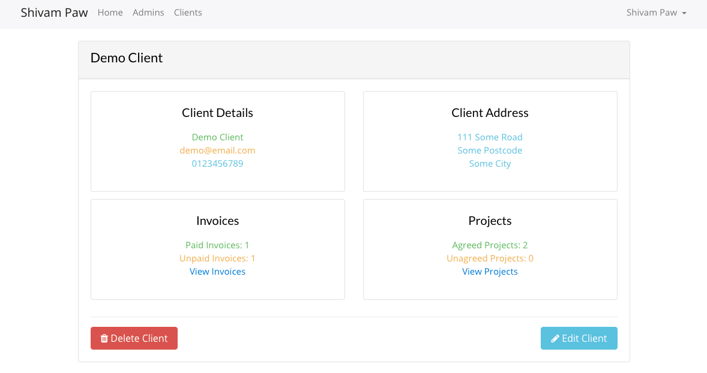Click the Agreed Projects: 2 text
Screen dimensions: 707x373
[490, 245]
